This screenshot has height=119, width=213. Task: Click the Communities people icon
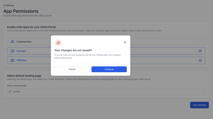[12, 42]
